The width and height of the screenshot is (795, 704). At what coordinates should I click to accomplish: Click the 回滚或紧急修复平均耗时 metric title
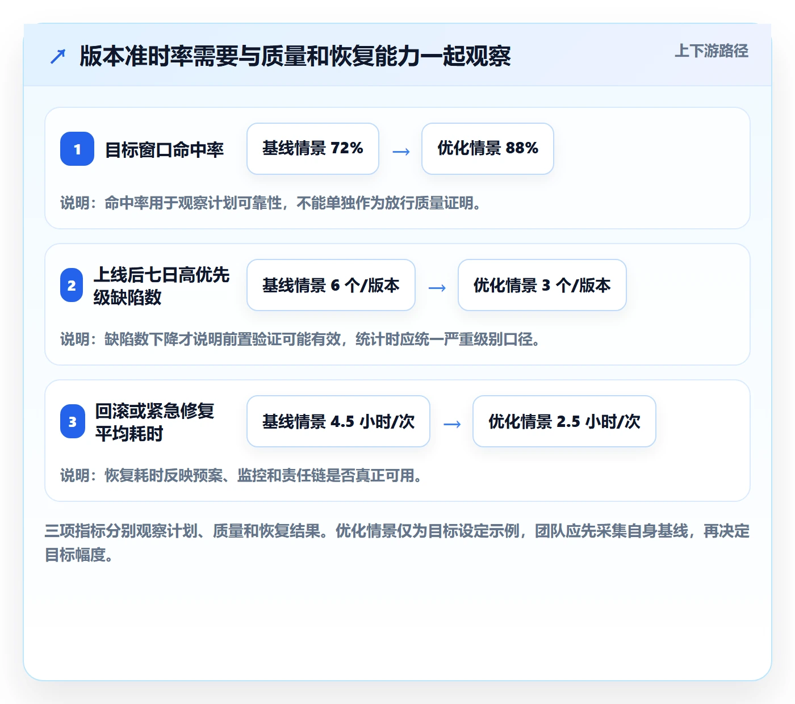coord(154,422)
